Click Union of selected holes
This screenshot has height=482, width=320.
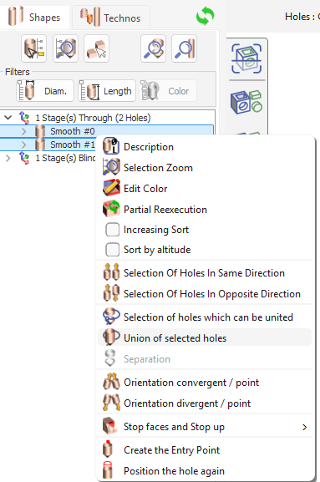point(206,338)
